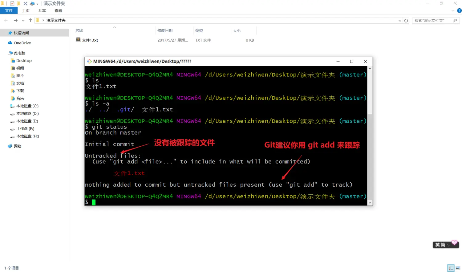Open the 文件 ribbon tab

9,10
